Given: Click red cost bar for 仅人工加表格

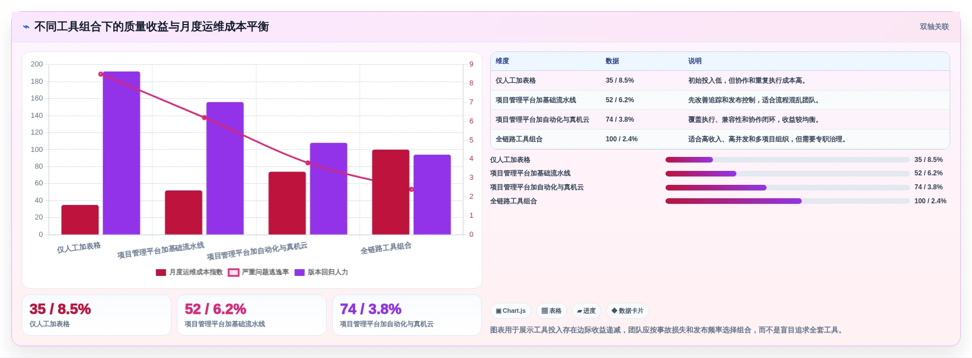Looking at the screenshot, I should click(80, 220).
